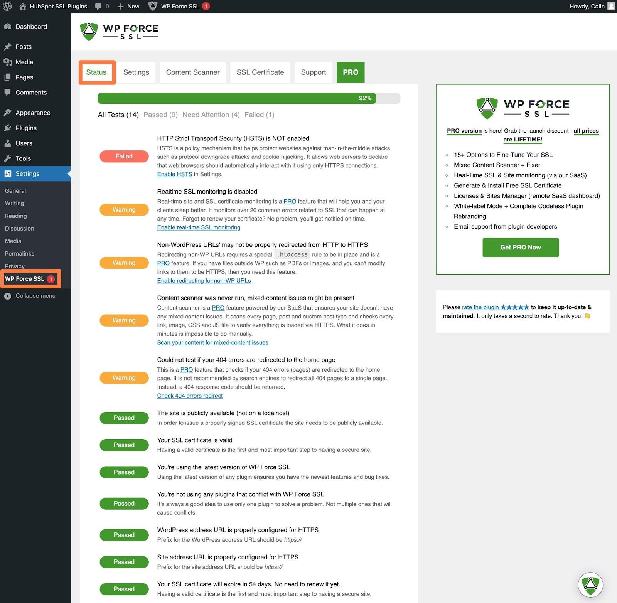Open the SSL Certificate tab
617x603 pixels.
tap(260, 72)
